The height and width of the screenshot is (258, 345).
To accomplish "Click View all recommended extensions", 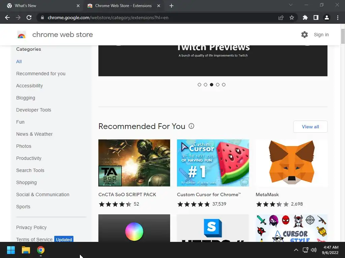I will [x=310, y=127].
